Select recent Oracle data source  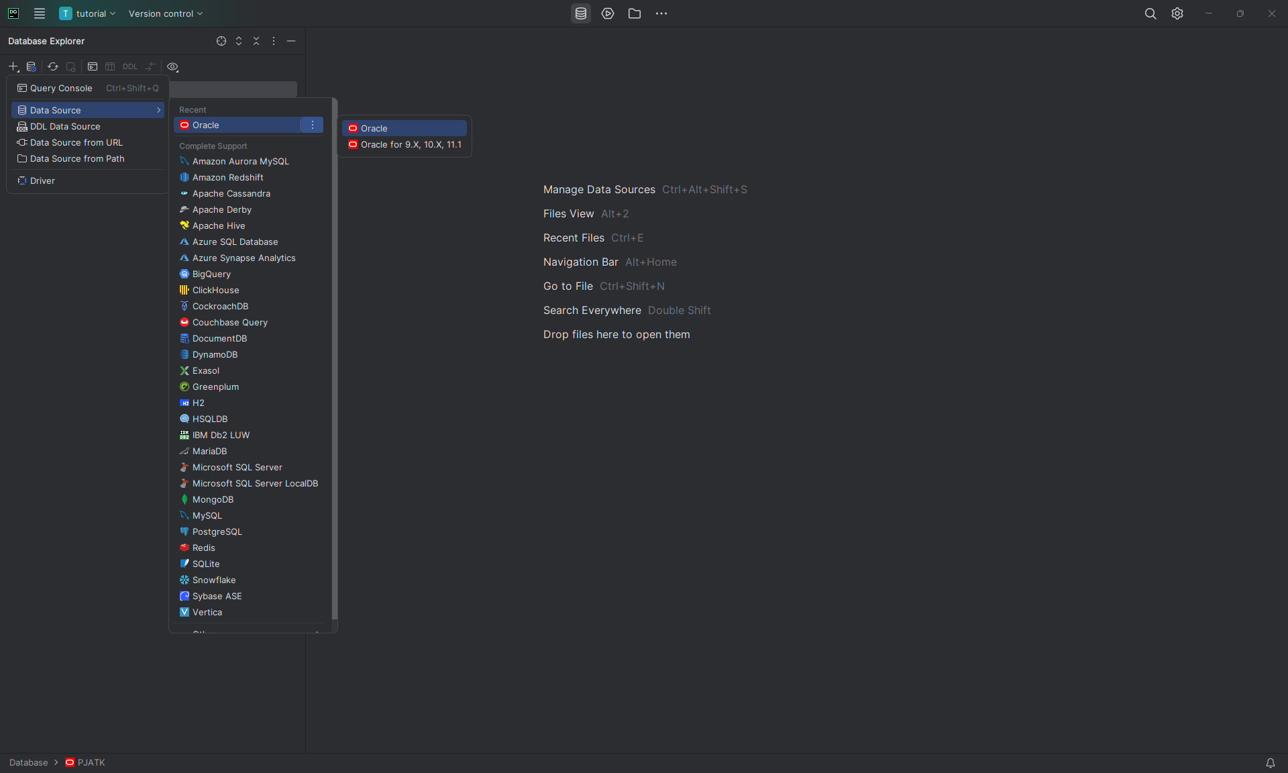(x=237, y=125)
